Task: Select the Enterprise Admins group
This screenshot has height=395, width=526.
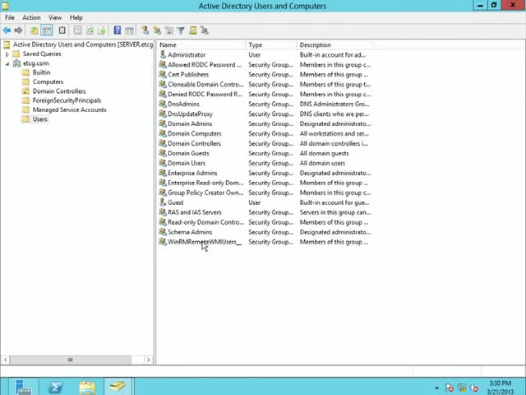Action: 192,173
